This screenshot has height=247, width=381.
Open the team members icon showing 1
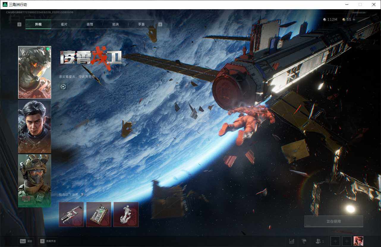tap(319, 241)
